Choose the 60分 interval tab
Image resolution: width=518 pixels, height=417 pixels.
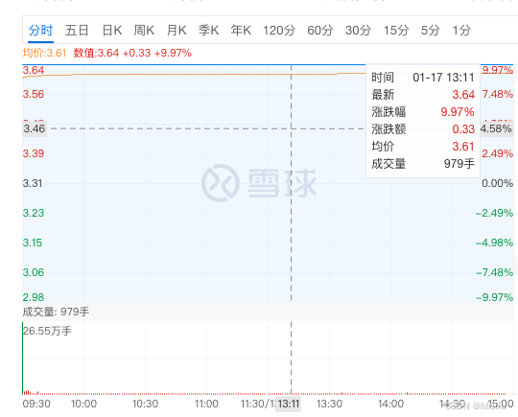(x=319, y=31)
